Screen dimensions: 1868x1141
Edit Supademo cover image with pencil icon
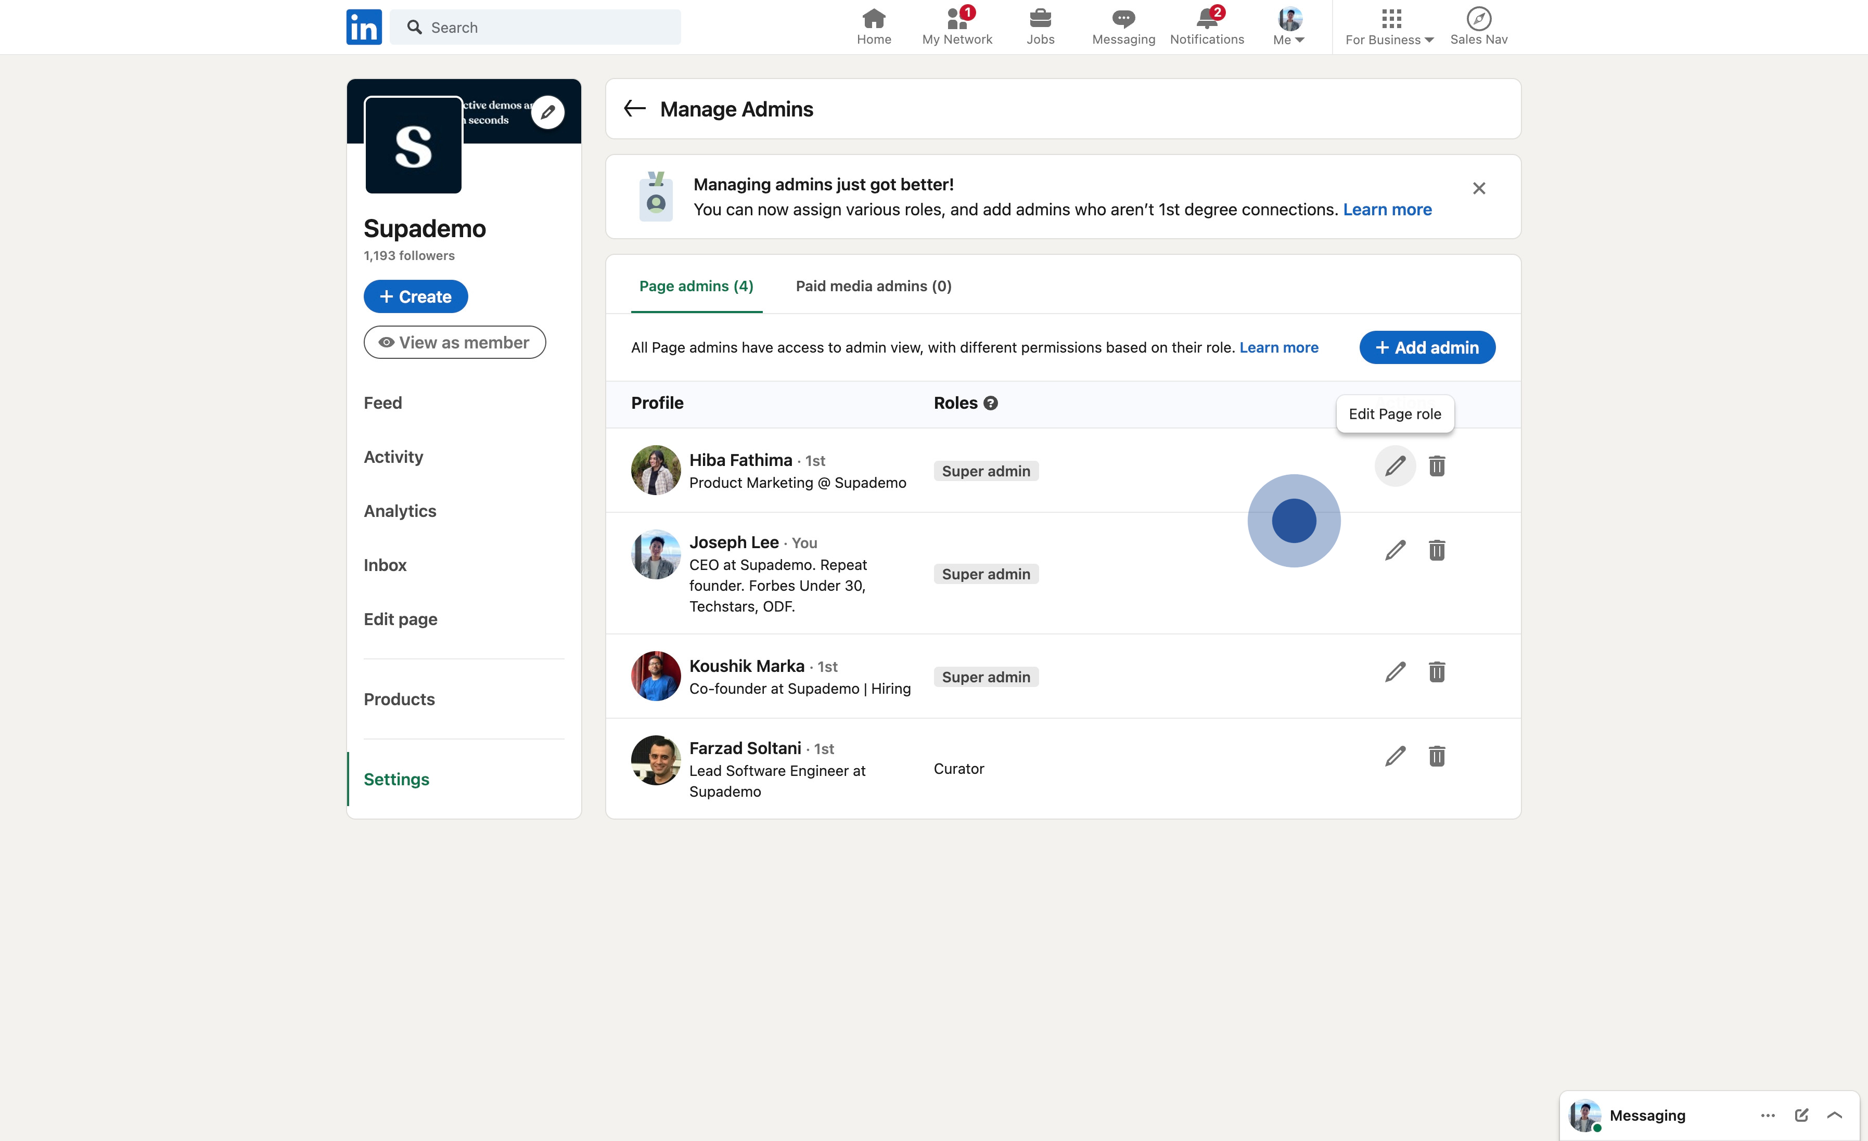(547, 112)
